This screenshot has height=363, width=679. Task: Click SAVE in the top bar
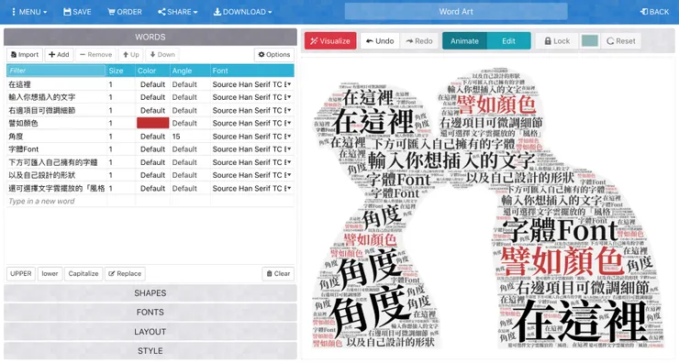pyautogui.click(x=77, y=12)
